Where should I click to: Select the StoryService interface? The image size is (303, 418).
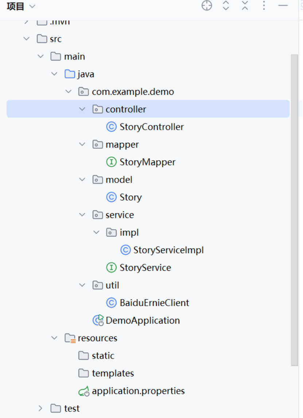[145, 268]
